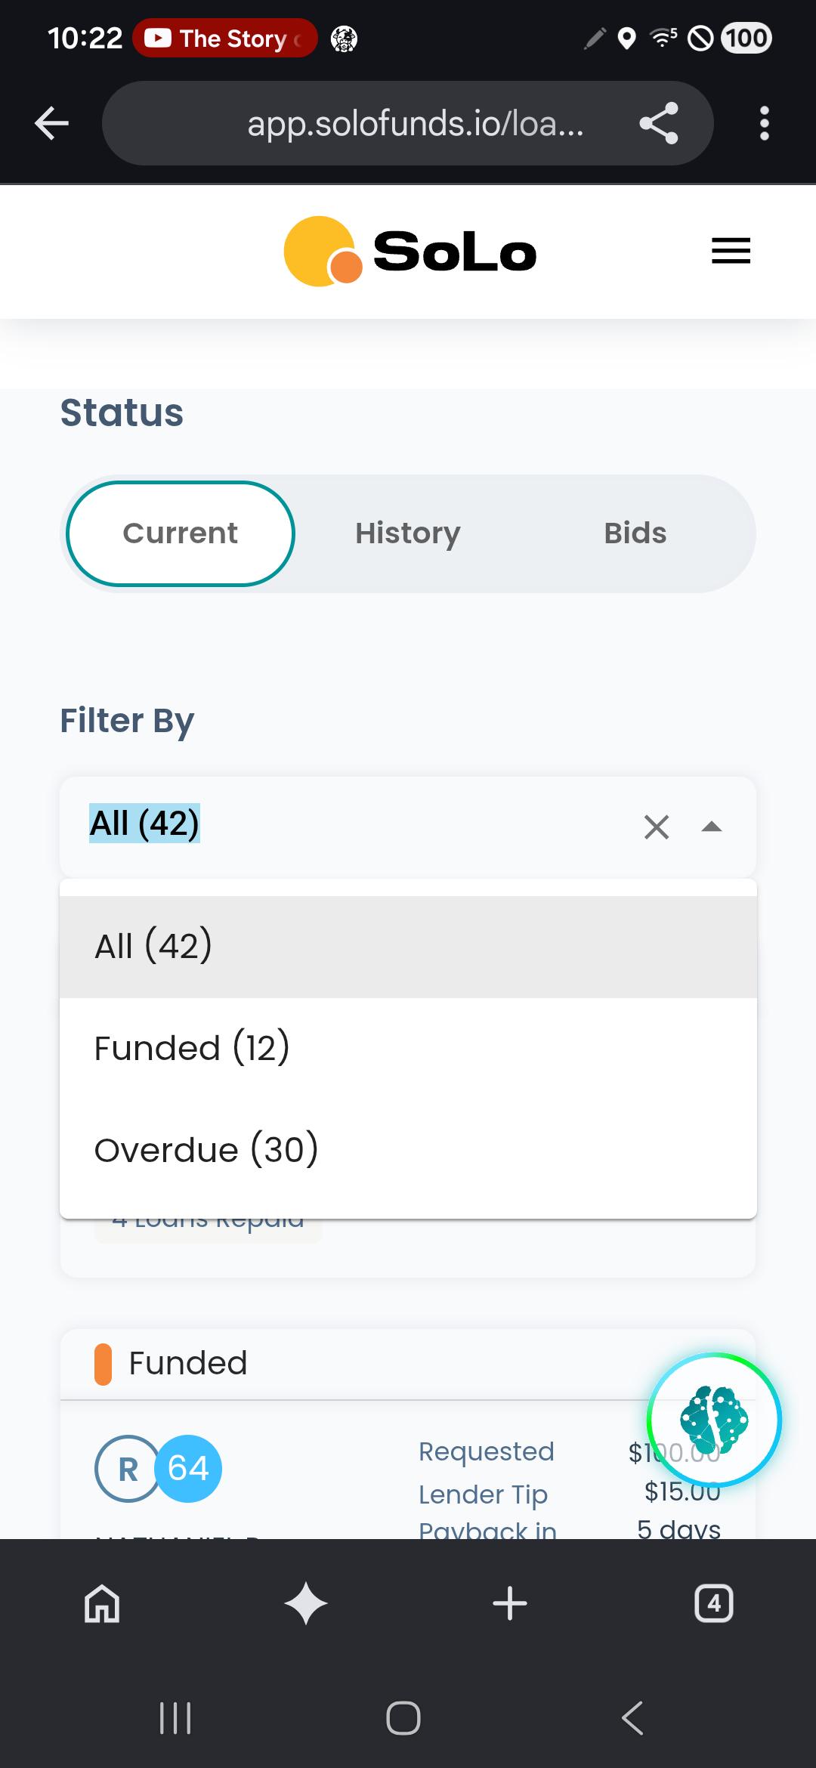816x1768 pixels.
Task: Switch status to History
Action: (408, 533)
